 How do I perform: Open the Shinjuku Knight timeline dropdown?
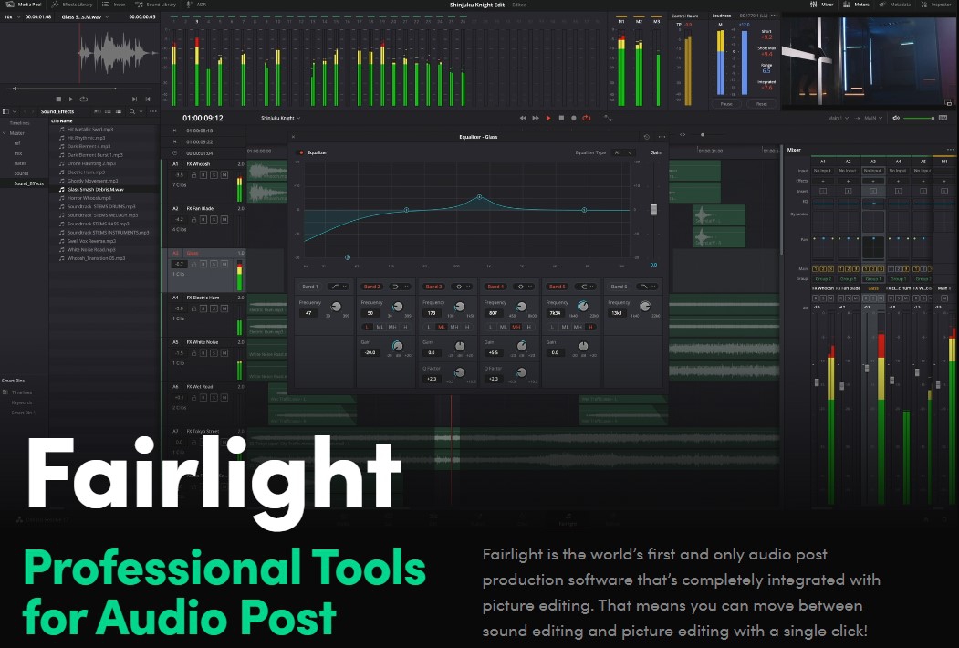point(281,118)
